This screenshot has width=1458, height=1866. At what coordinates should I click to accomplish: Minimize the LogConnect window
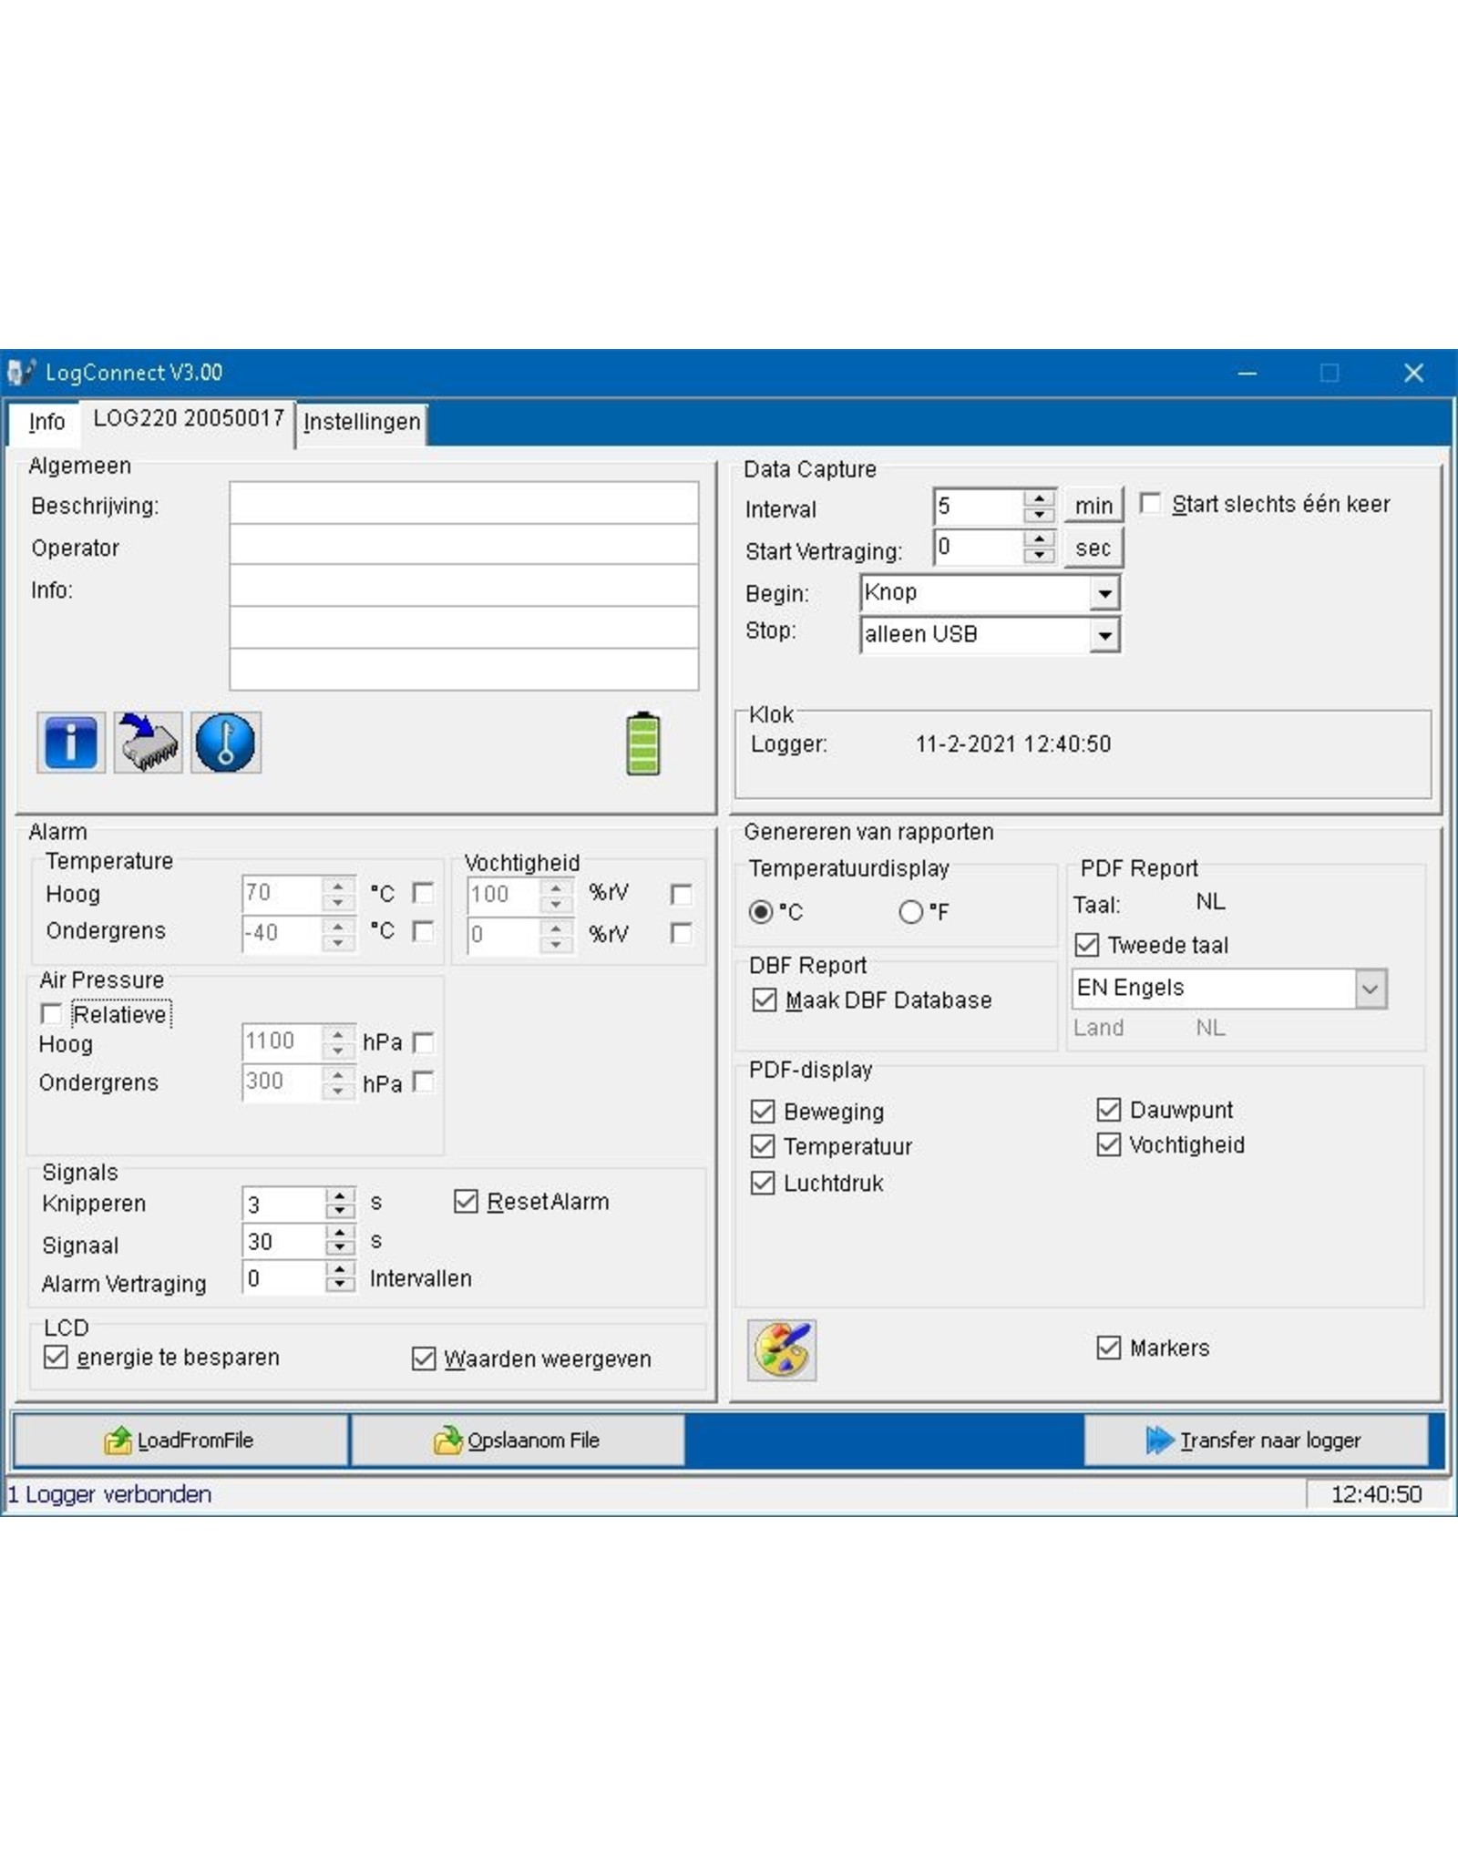pyautogui.click(x=1248, y=373)
